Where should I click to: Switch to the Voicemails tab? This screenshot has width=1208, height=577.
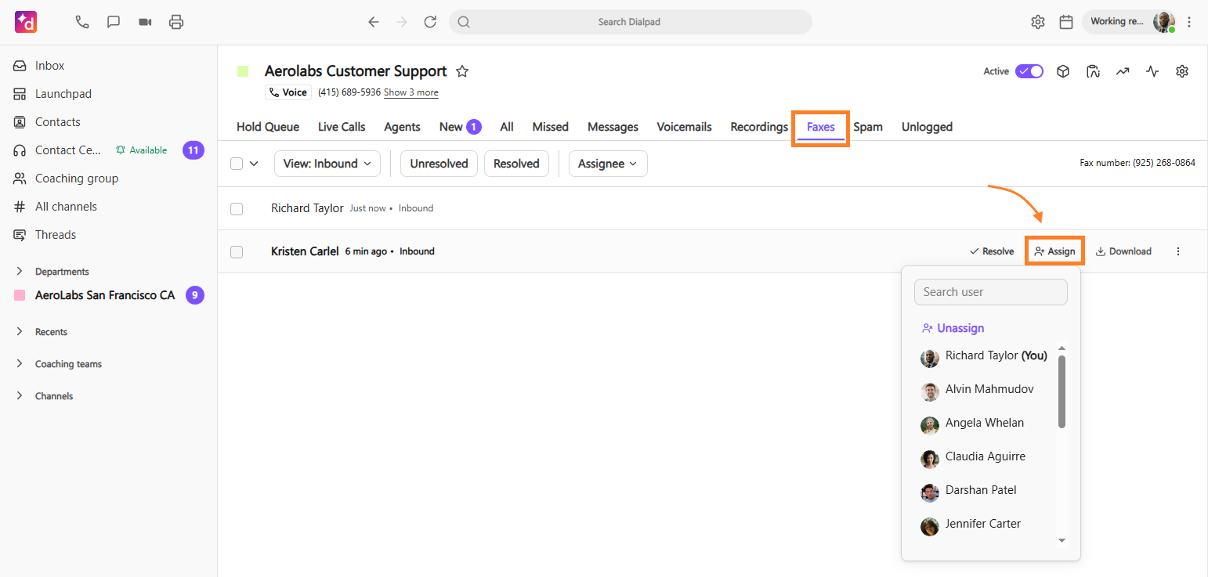tap(684, 127)
